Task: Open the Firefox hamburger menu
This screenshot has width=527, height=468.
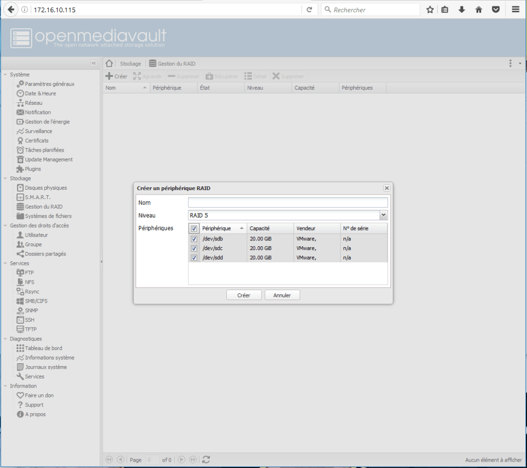Action: [515, 10]
